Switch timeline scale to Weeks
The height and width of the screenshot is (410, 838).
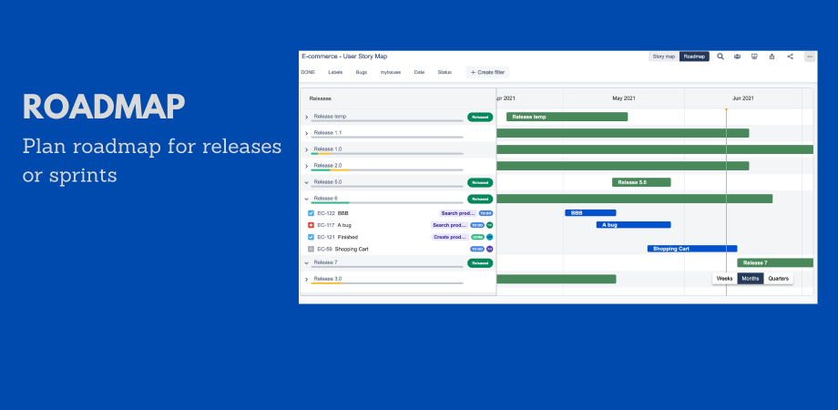[x=724, y=278]
